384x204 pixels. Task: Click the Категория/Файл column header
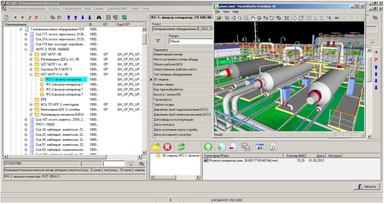(x=243, y=156)
